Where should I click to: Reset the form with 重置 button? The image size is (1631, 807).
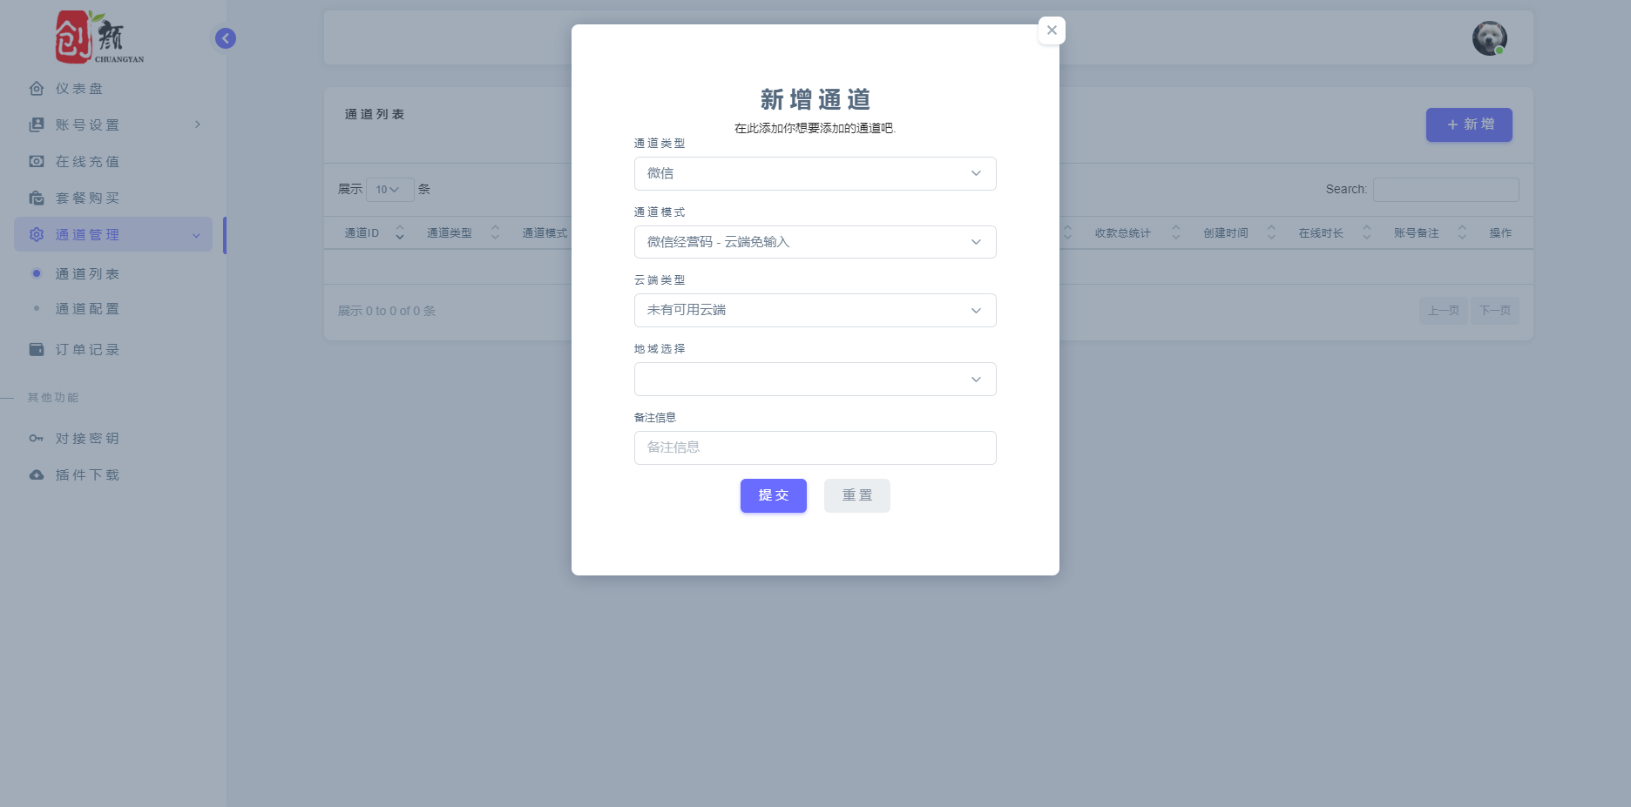(857, 495)
